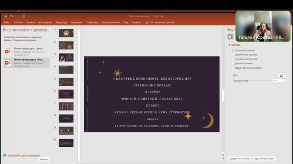The image size is (293, 164).
Task: Click the PowerPoint file icon of the autosaved version
Action: point(8,51)
